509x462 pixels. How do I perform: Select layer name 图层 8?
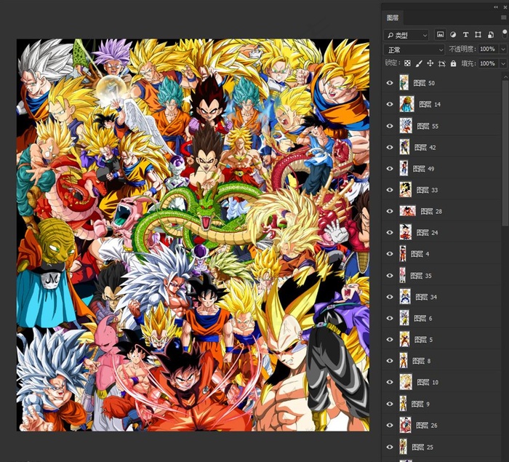(421, 361)
